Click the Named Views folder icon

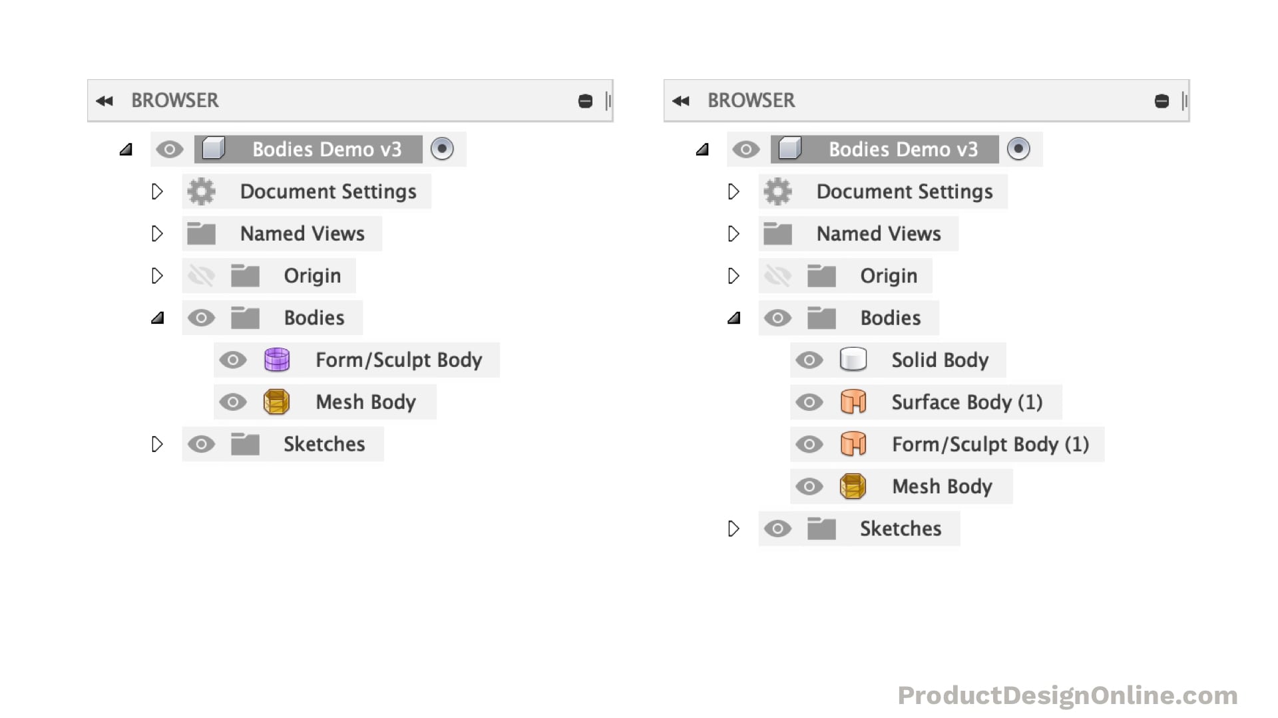pyautogui.click(x=201, y=233)
